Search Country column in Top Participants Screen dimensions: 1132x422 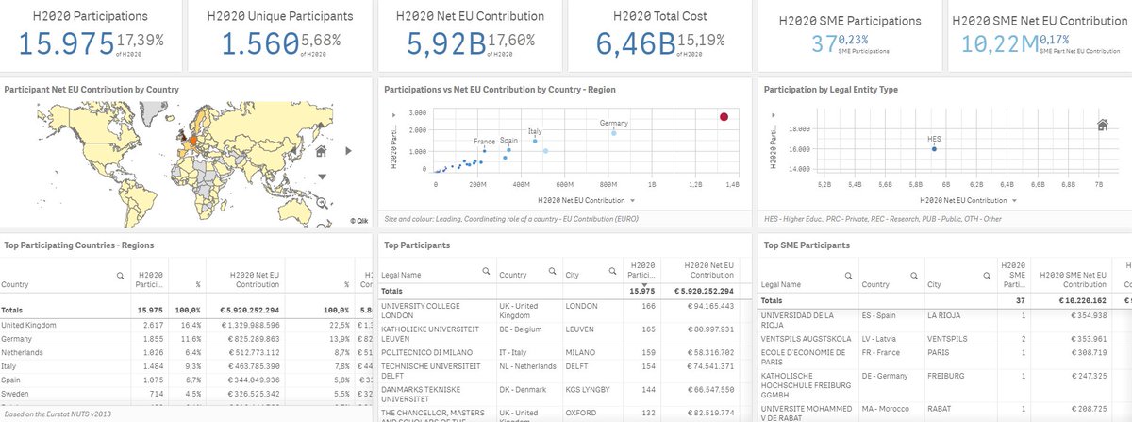pyautogui.click(x=551, y=271)
